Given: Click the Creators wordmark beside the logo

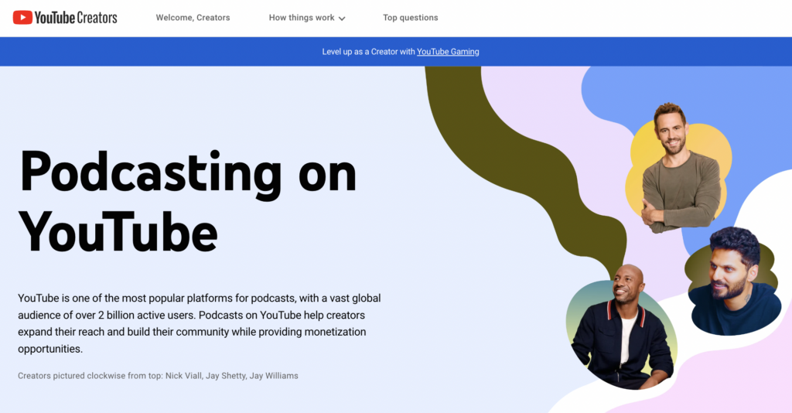Looking at the screenshot, I should [97, 17].
